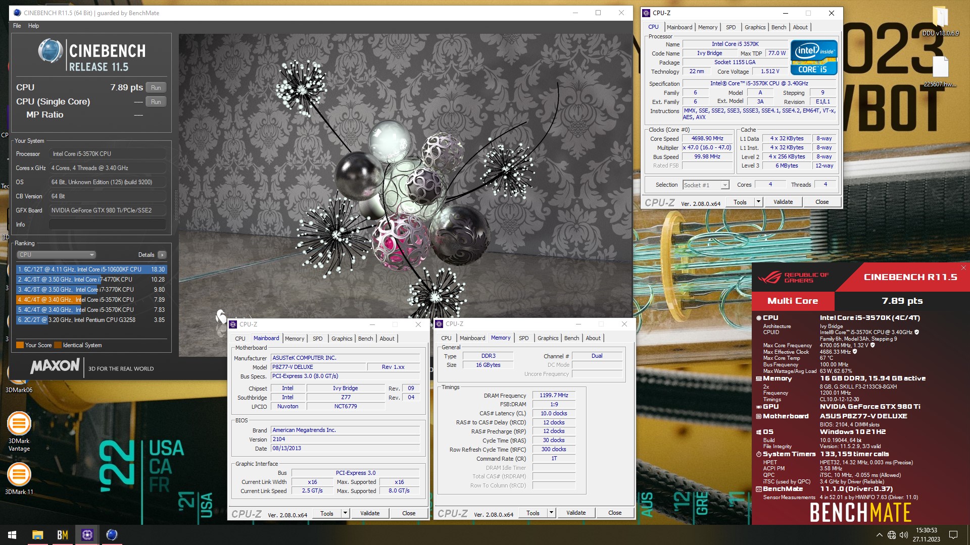The height and width of the screenshot is (545, 970).
Task: Click CPU-Z title icon in Mainboard window
Action: pos(233,324)
